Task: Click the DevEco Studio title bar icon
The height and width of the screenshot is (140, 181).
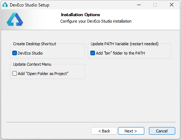Action: pos(5,5)
